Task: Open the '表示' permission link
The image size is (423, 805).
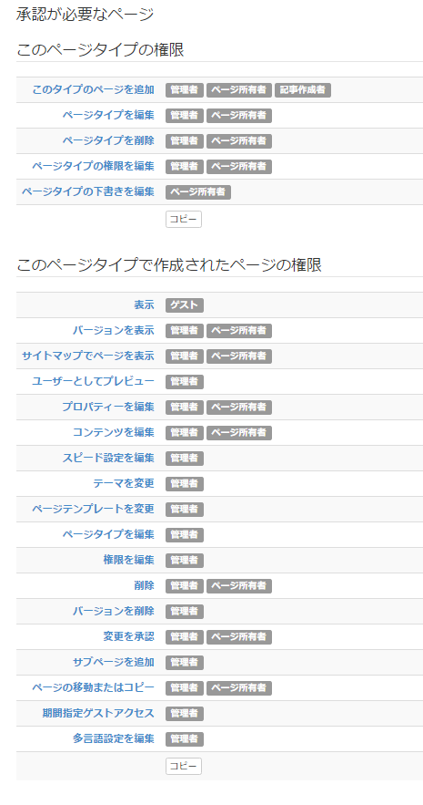Action: [x=144, y=305]
